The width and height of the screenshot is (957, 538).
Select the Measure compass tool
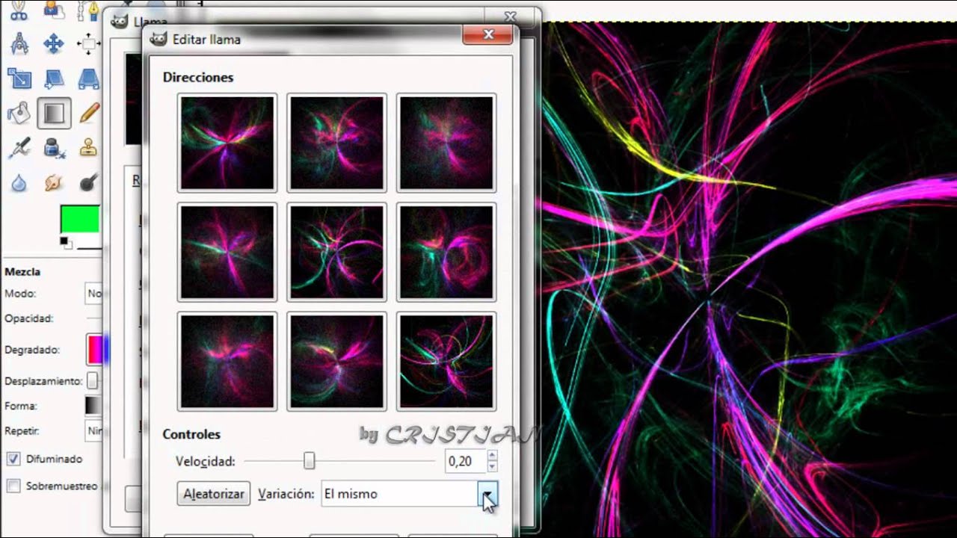[x=18, y=43]
